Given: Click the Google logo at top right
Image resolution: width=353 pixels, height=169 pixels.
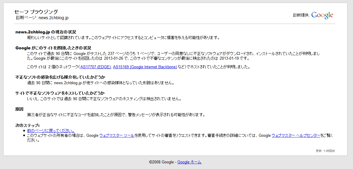Looking at the screenshot, I should pos(322,15).
